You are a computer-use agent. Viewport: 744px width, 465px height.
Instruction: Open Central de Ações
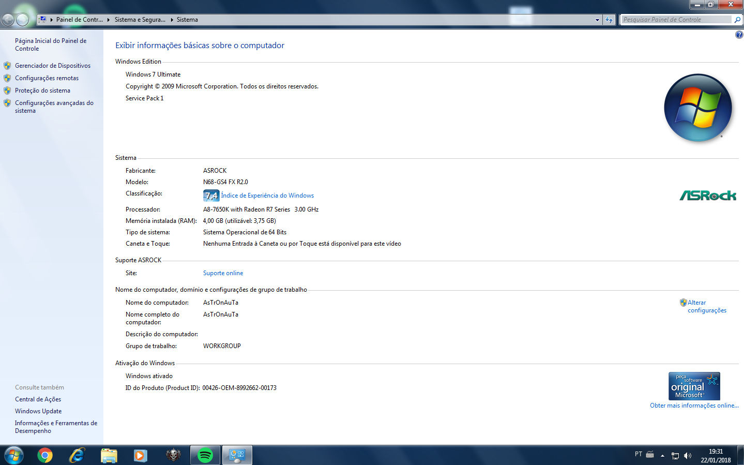[x=38, y=399]
